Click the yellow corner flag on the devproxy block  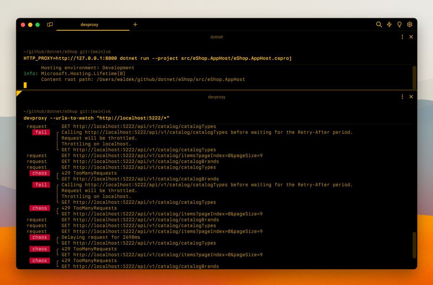pos(18,93)
